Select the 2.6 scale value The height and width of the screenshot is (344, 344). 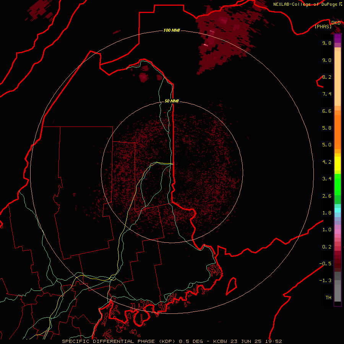(x=327, y=196)
